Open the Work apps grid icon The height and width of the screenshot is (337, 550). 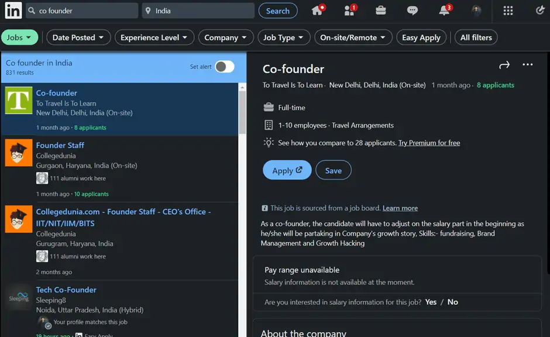pyautogui.click(x=508, y=11)
